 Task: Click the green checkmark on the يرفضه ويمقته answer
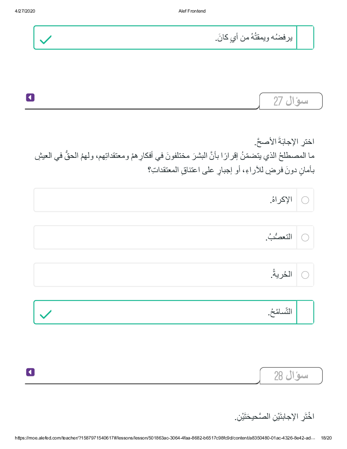pyautogui.click(x=46, y=40)
